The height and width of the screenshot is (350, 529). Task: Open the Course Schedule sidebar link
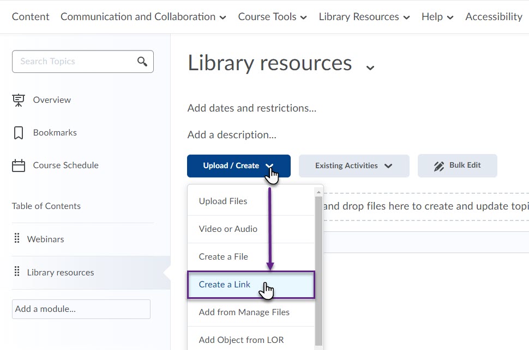tap(66, 165)
